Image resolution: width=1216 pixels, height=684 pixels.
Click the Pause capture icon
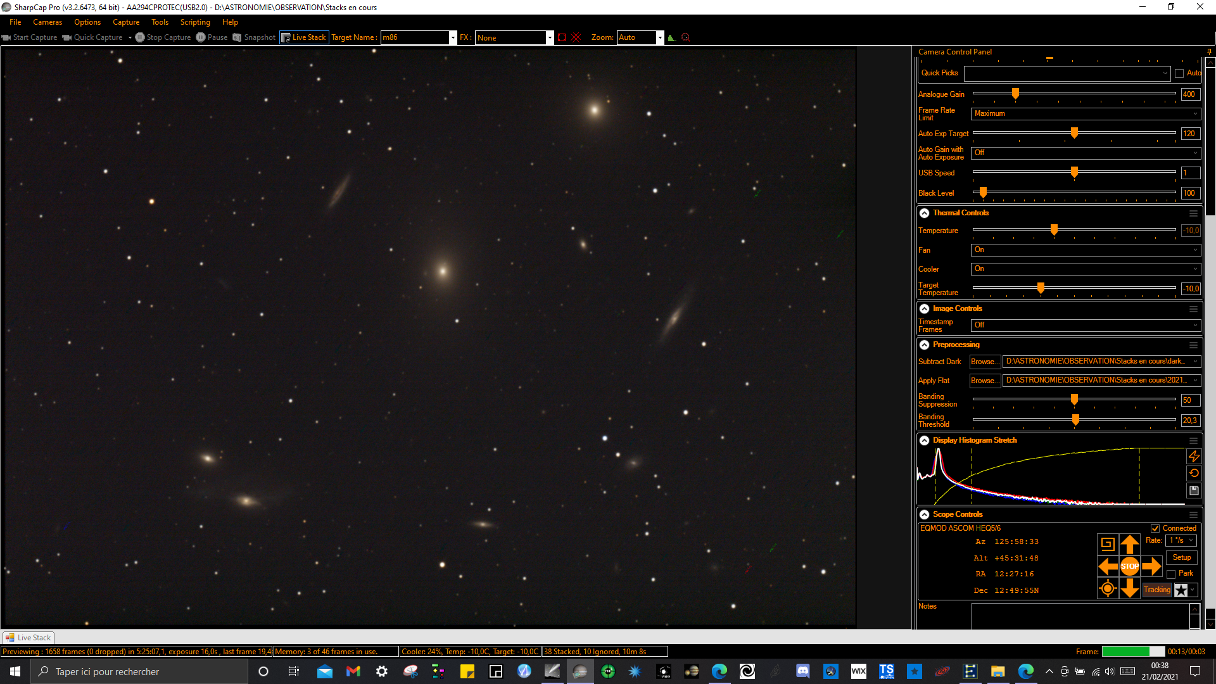click(200, 37)
